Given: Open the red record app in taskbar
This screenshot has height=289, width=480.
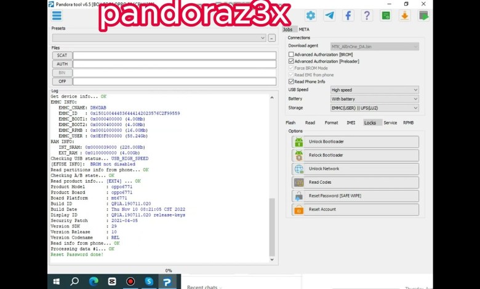Looking at the screenshot, I should [x=130, y=282].
